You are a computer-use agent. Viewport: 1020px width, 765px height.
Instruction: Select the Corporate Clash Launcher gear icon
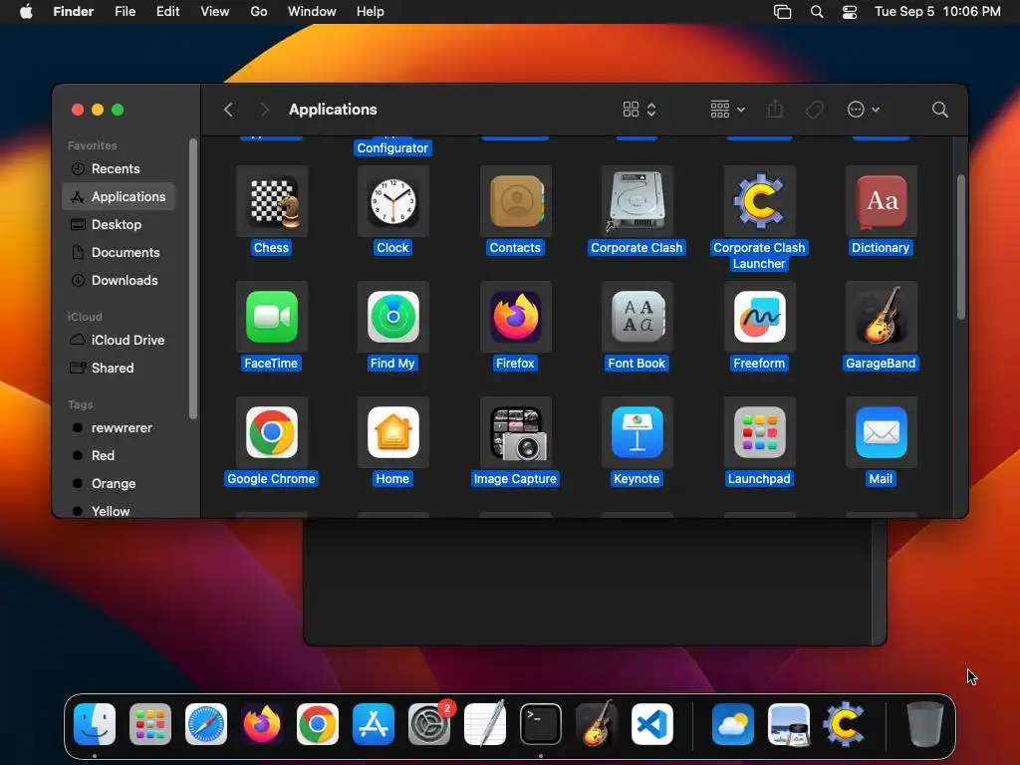[759, 201]
